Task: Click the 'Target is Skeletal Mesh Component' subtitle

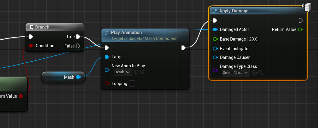Action: tap(144, 38)
